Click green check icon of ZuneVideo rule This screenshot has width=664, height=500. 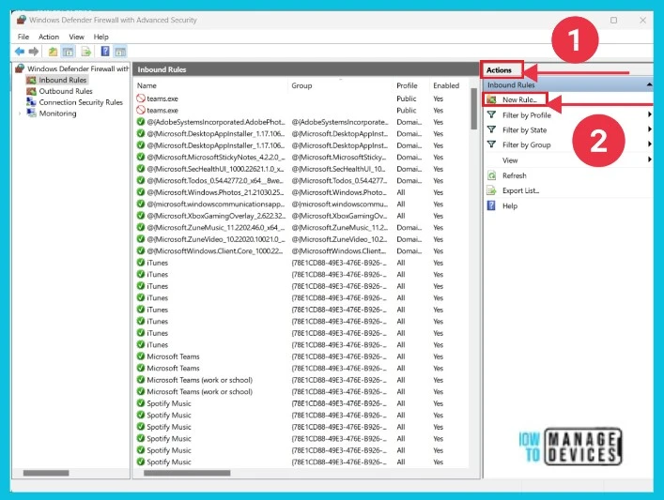(x=141, y=239)
